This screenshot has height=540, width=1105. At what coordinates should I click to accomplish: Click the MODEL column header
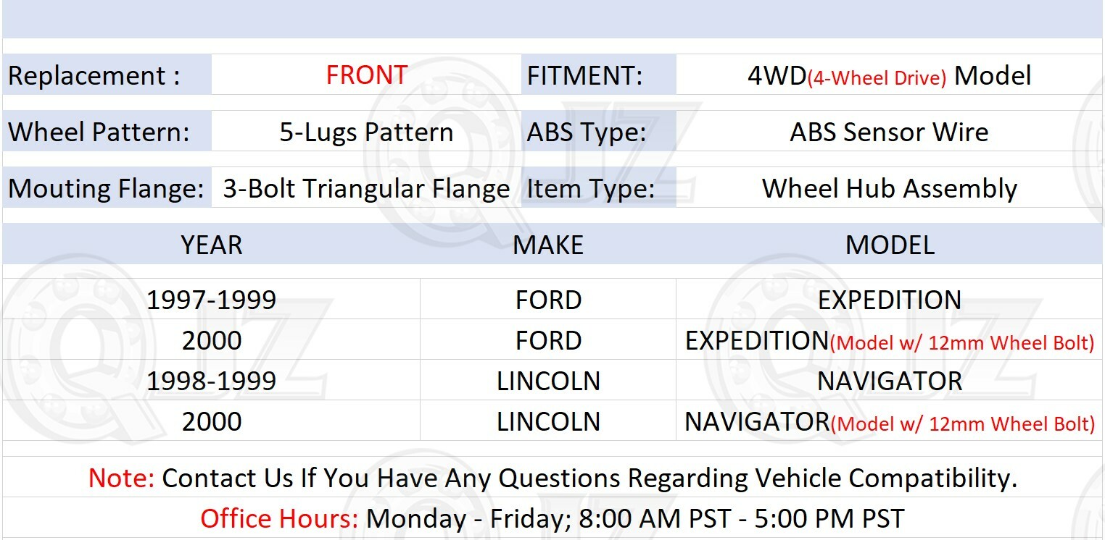(x=890, y=245)
